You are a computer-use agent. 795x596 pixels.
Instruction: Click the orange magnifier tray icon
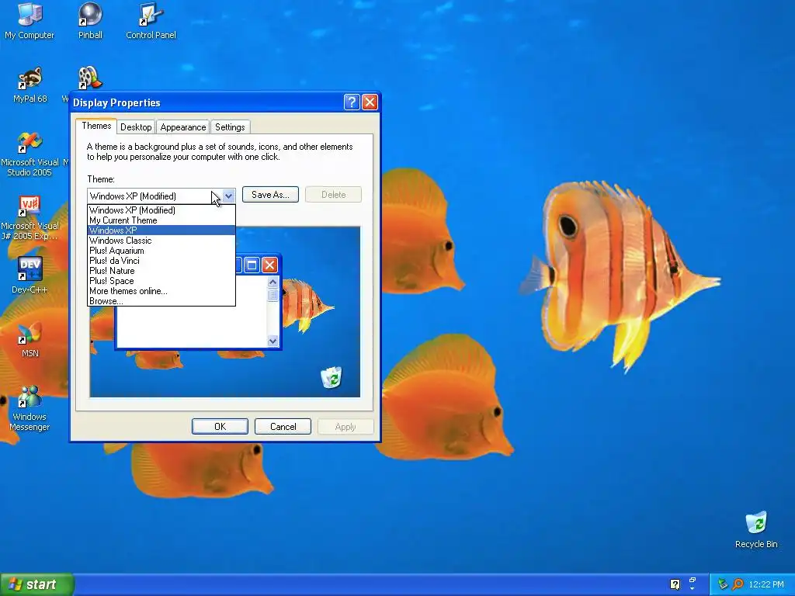click(738, 584)
